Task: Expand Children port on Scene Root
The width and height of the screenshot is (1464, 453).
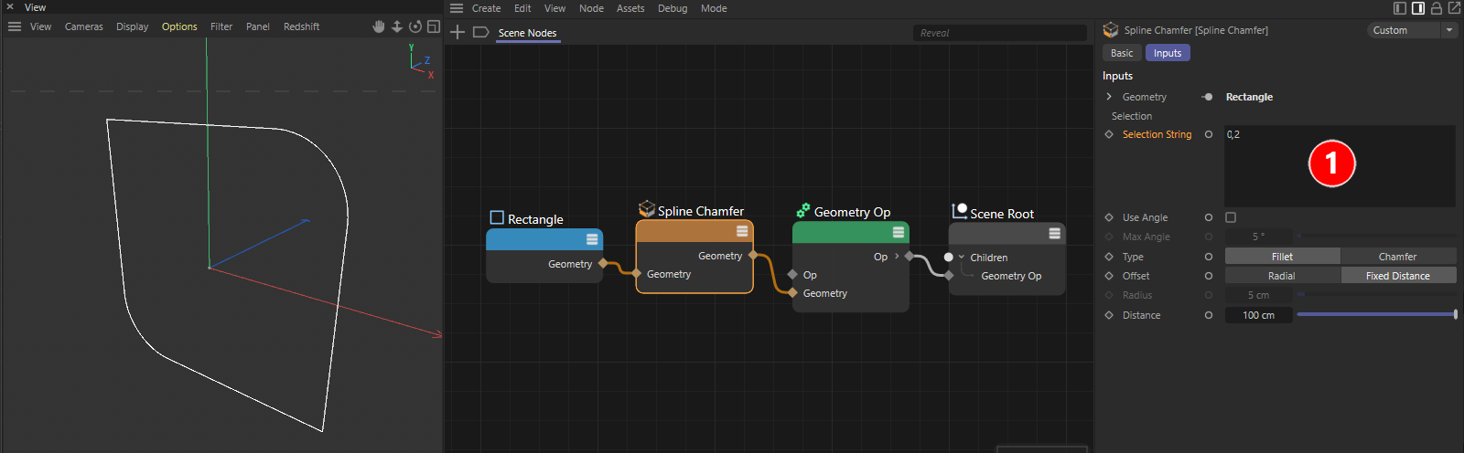Action: (x=962, y=258)
